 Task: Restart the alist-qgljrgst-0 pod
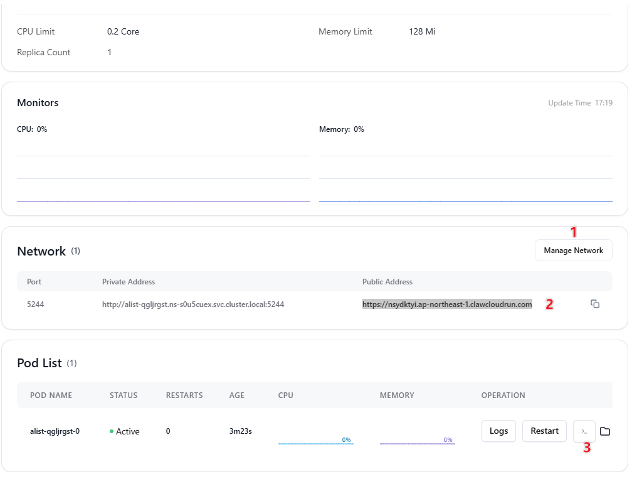(x=544, y=431)
